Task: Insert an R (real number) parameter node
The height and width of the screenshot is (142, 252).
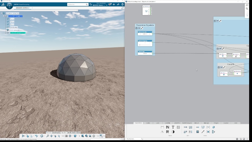Action: (x=167, y=132)
